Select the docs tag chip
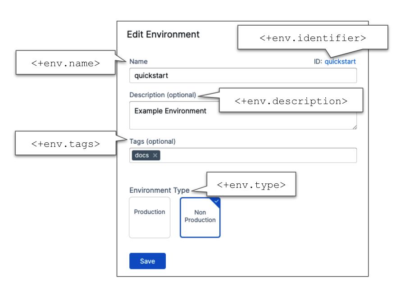Viewport: 405px width, 291px height. click(x=142, y=155)
